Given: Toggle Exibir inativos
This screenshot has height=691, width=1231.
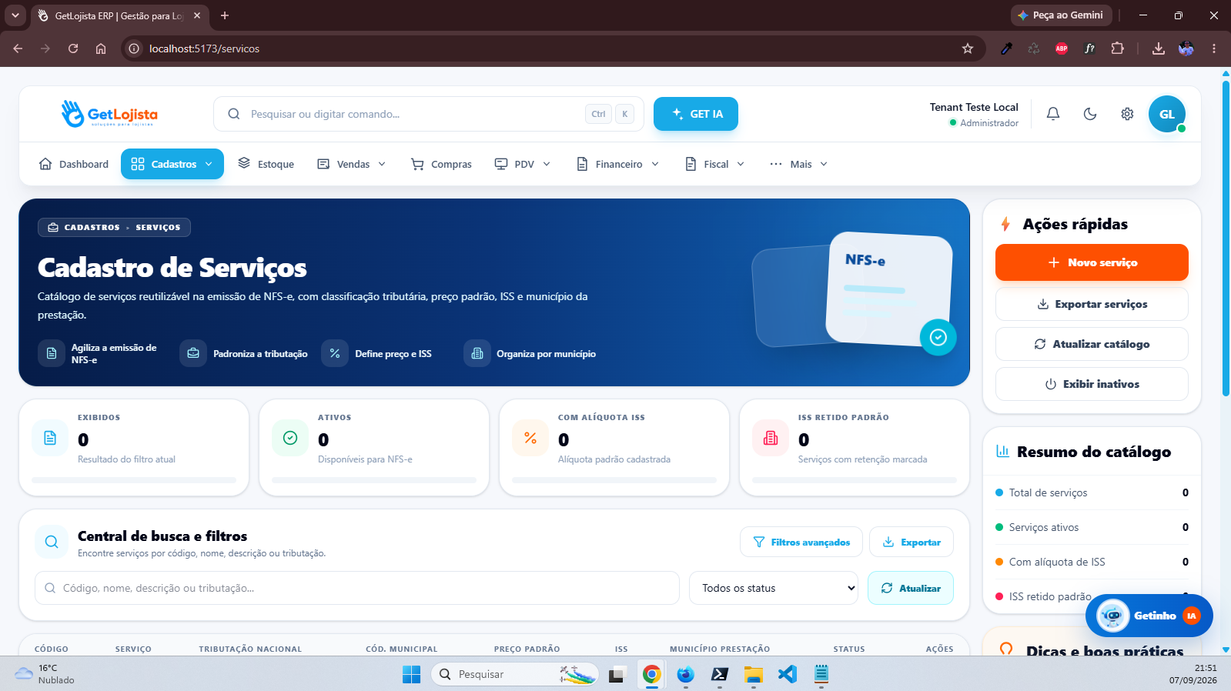Looking at the screenshot, I should pos(1092,384).
